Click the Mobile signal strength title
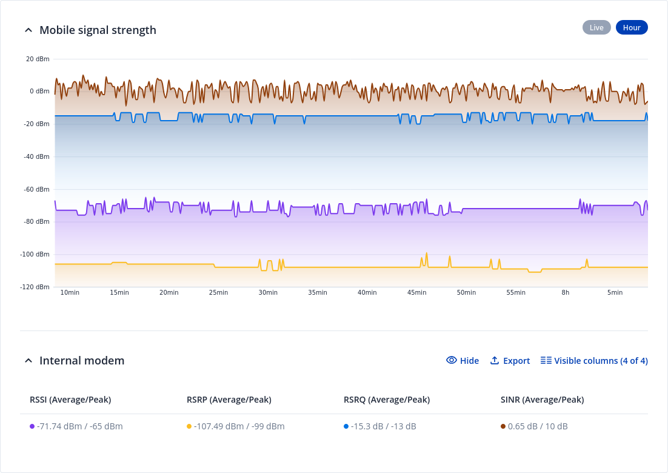 [x=98, y=30]
